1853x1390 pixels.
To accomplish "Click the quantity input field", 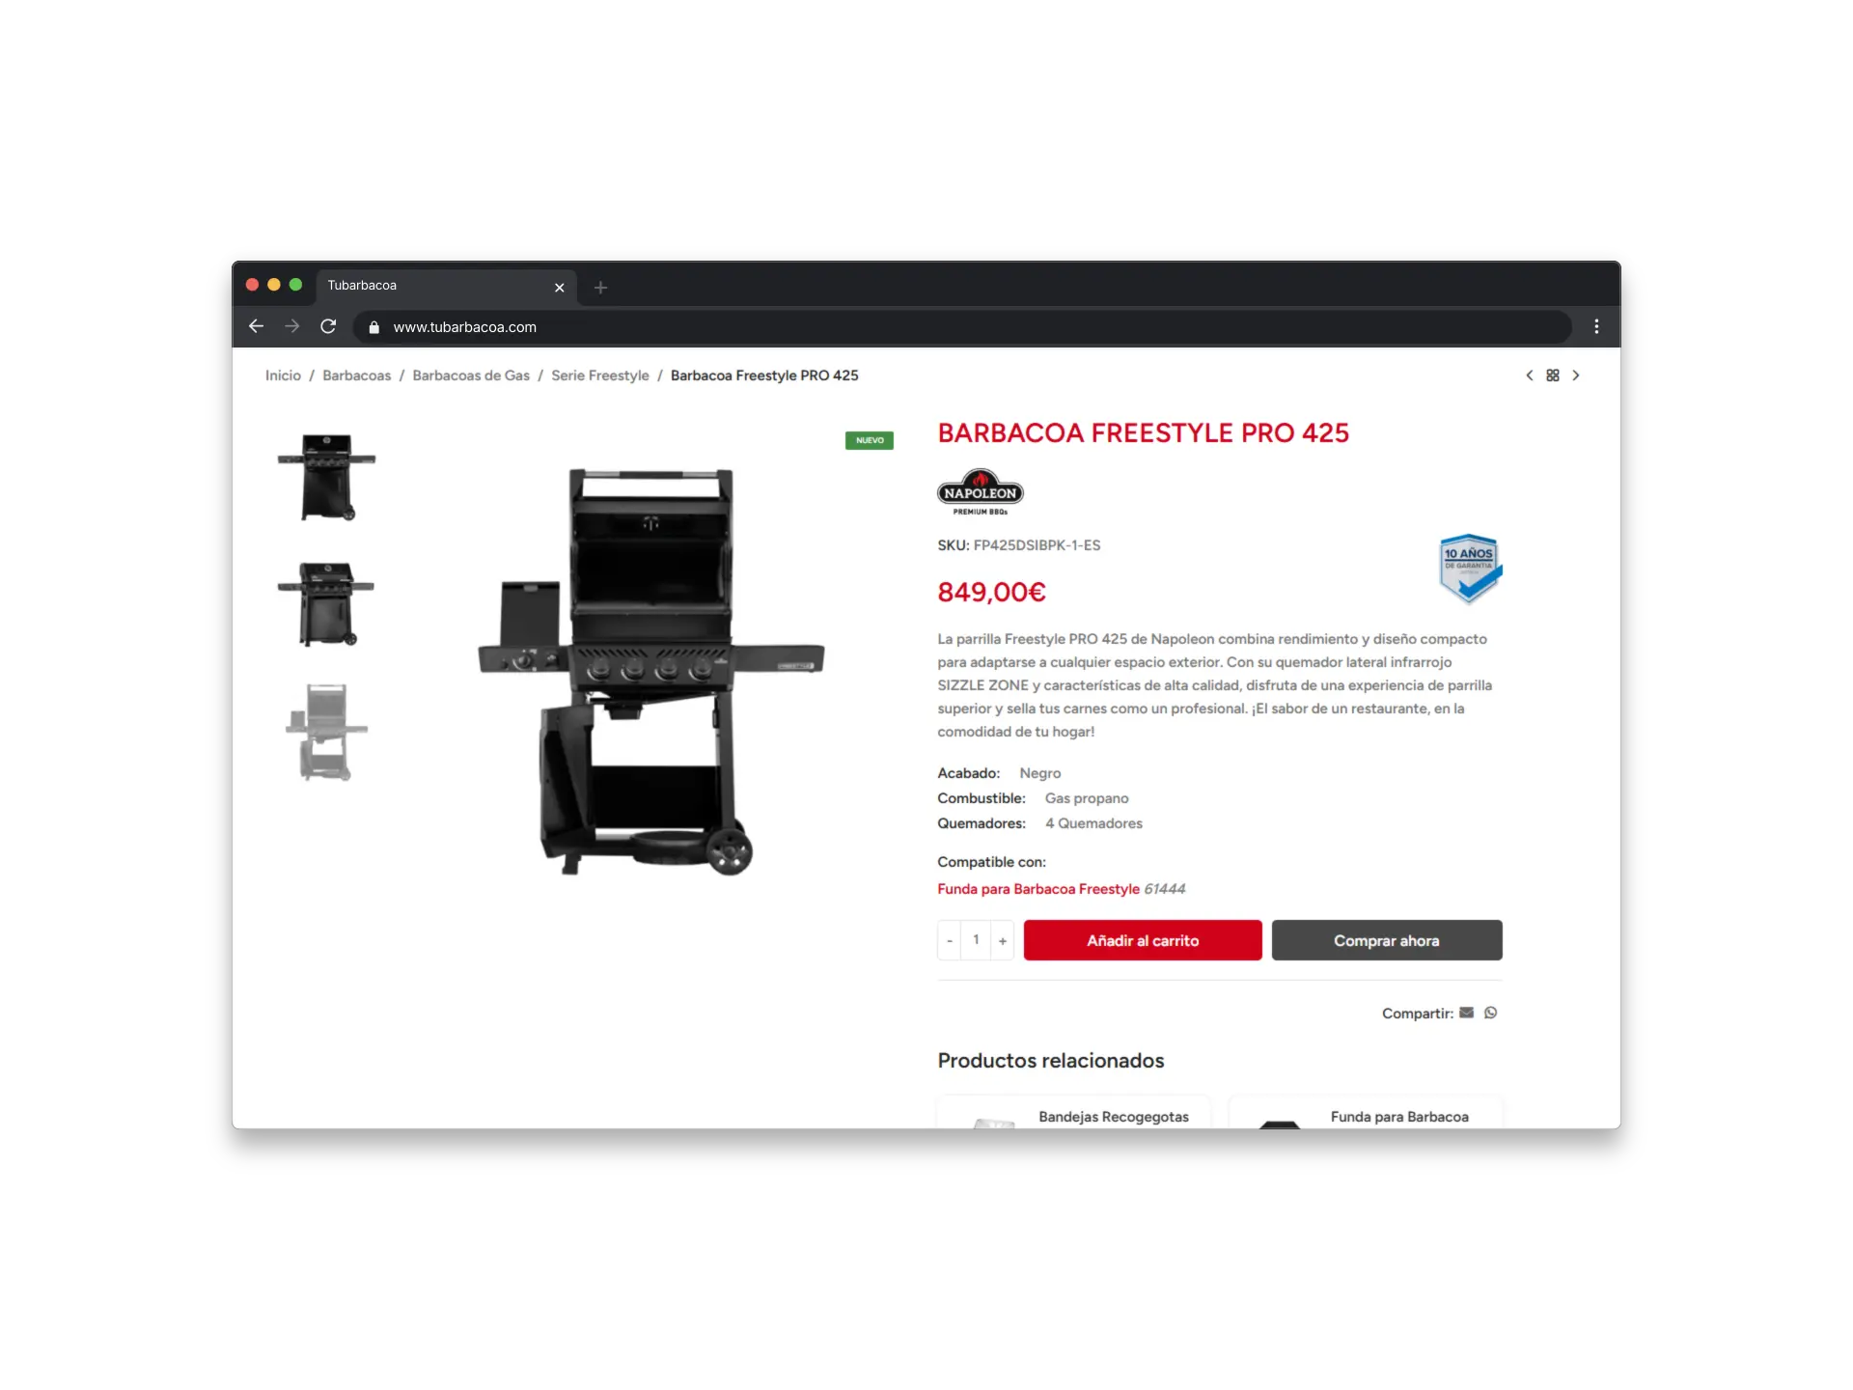I will 976,940.
